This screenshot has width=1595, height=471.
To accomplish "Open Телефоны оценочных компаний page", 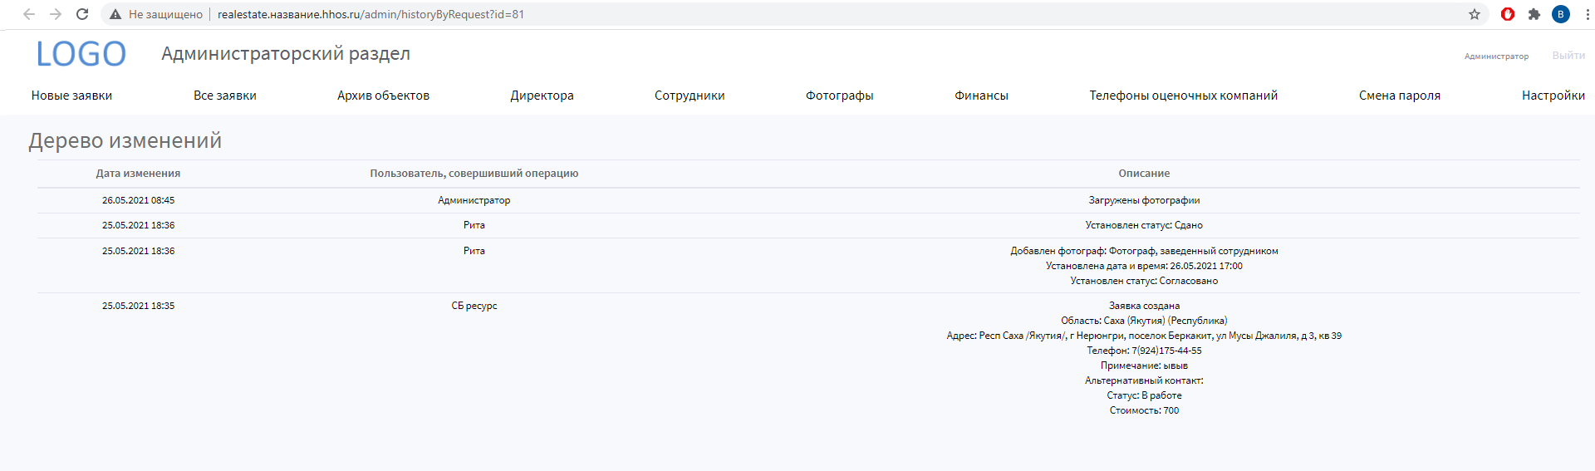I will [1183, 96].
